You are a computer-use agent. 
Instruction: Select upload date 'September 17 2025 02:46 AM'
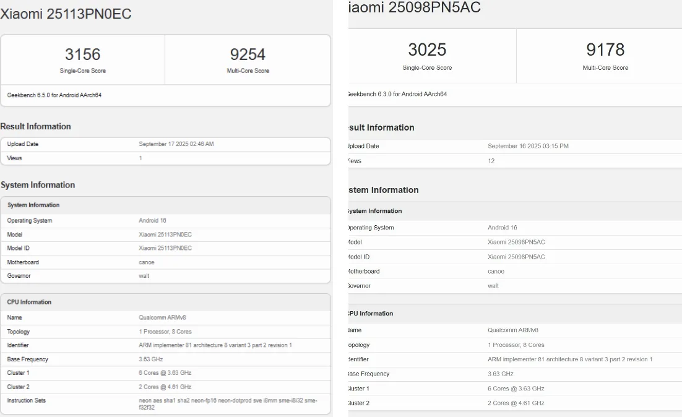click(176, 144)
